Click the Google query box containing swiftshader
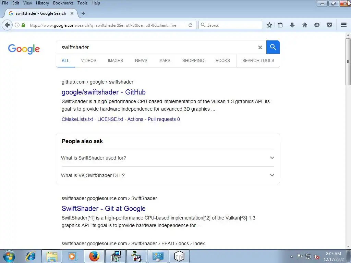The image size is (351, 263). click(x=157, y=47)
